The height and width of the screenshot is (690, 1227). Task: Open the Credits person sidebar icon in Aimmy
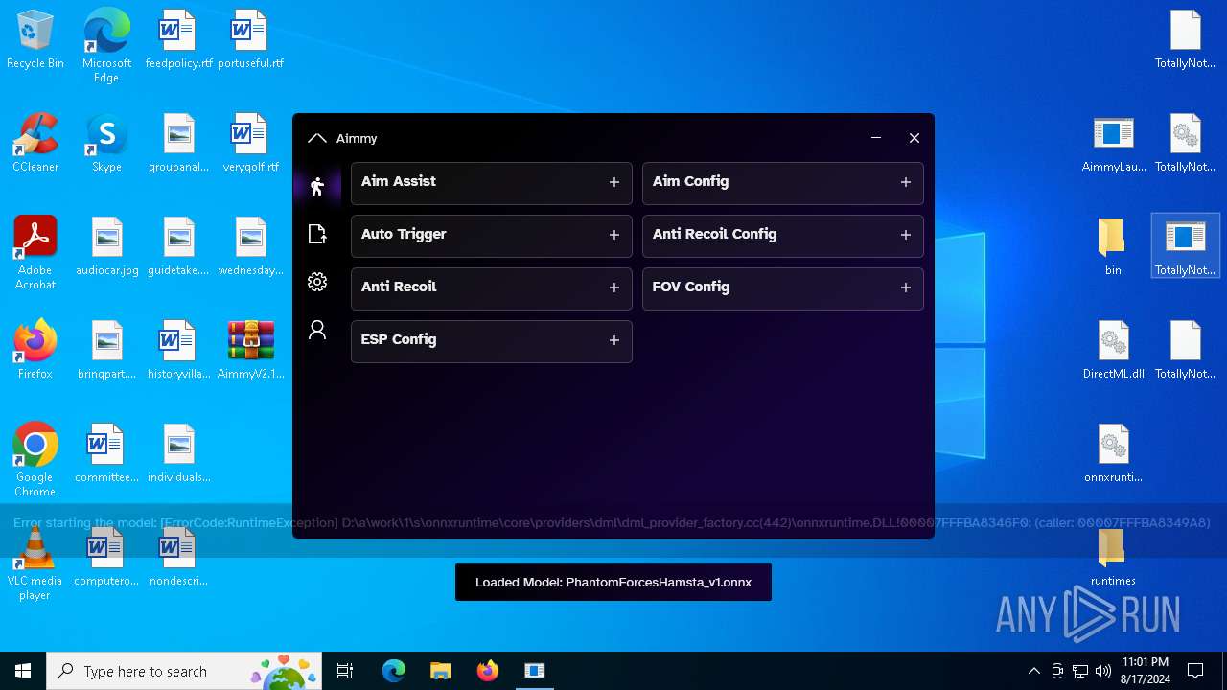click(317, 330)
